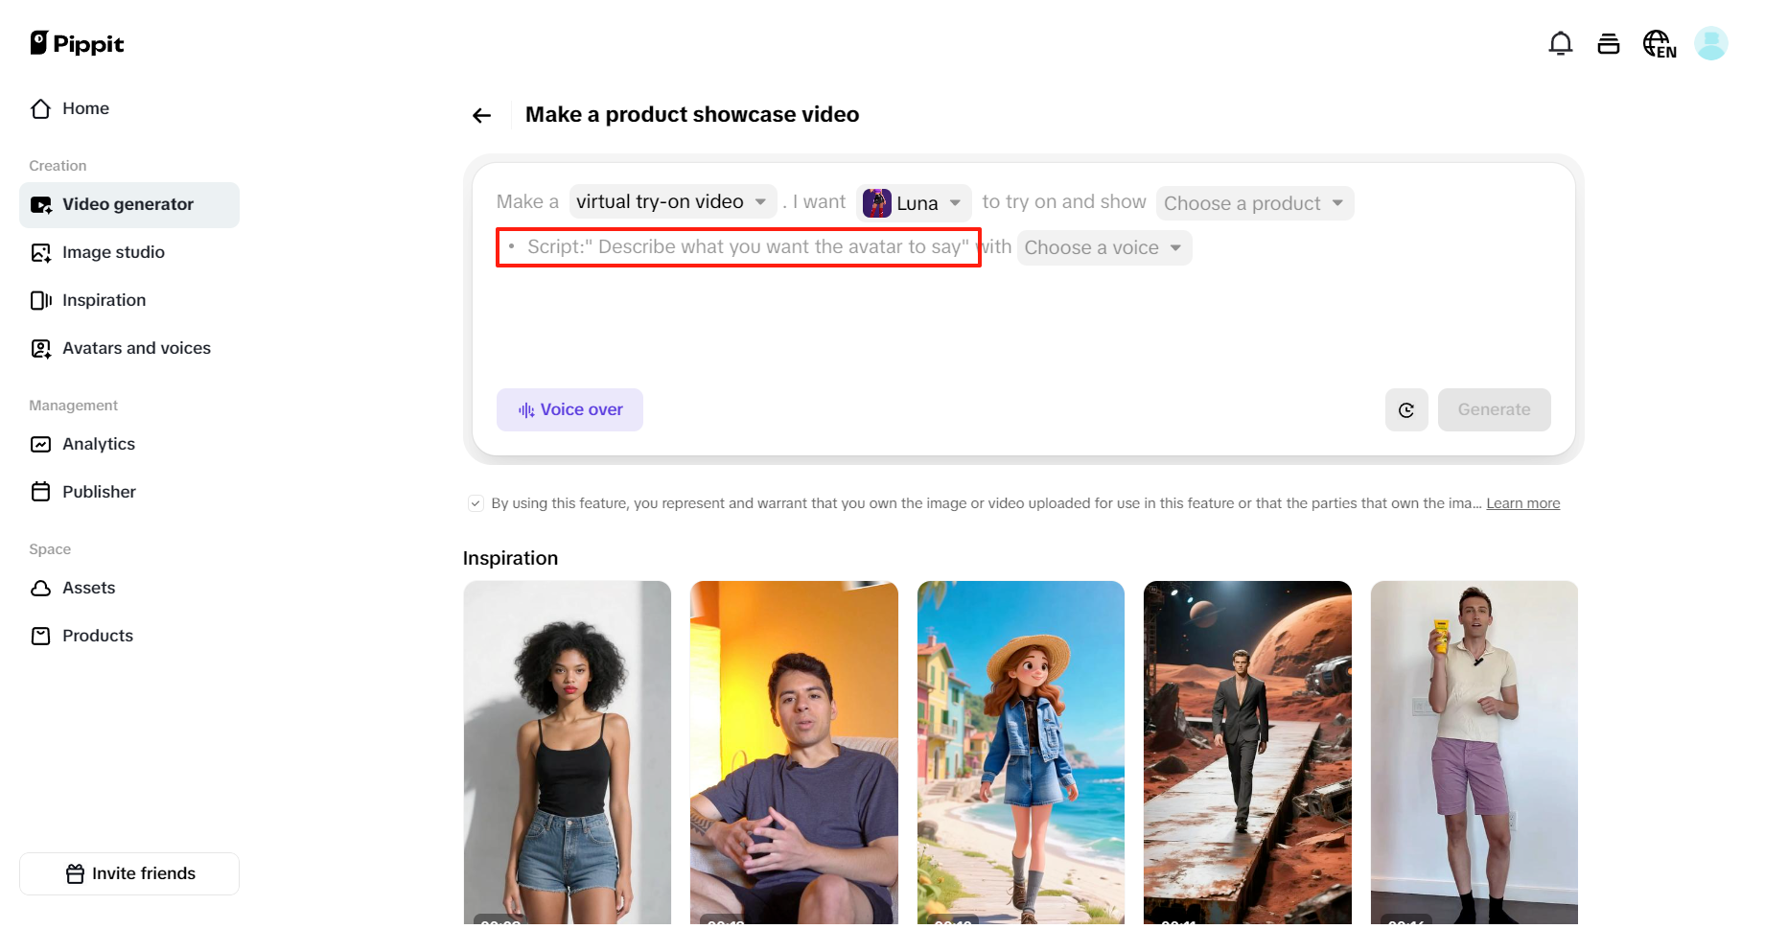
Task: Open the language selector showing EN
Action: click(x=1660, y=43)
